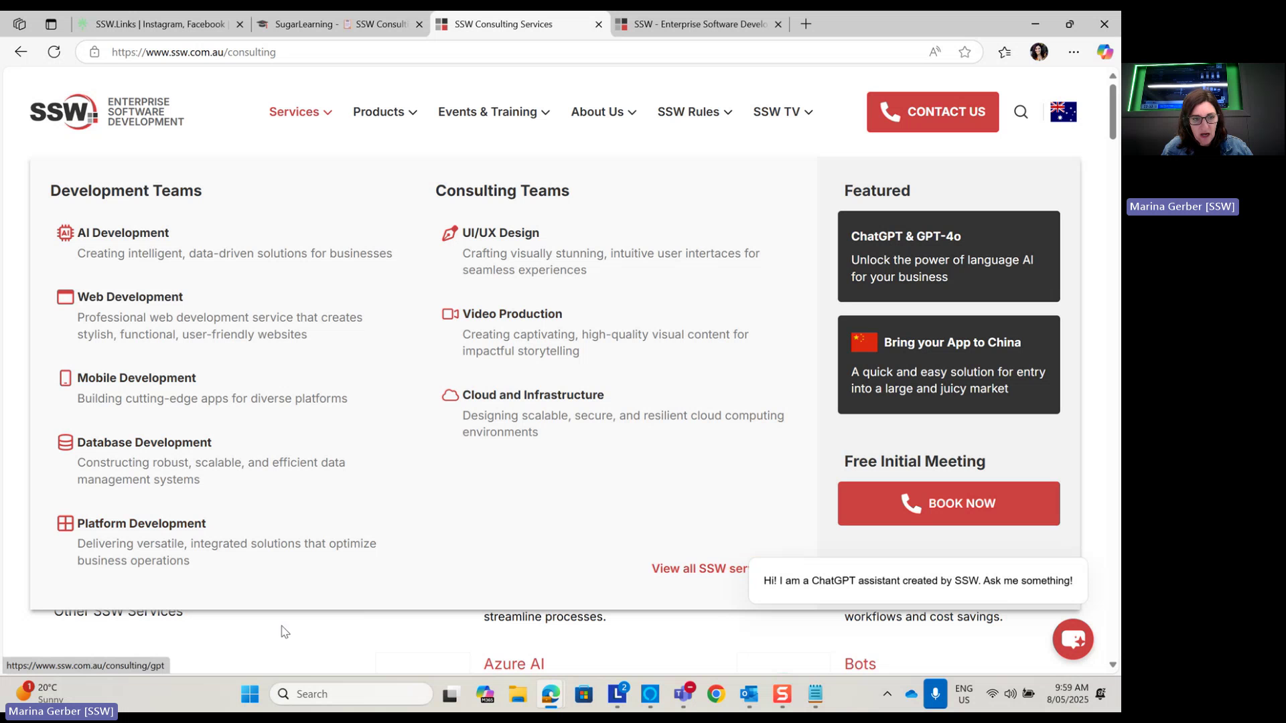Open browser Settings and more menu
Viewport: 1286px width, 723px height.
coord(1074,52)
